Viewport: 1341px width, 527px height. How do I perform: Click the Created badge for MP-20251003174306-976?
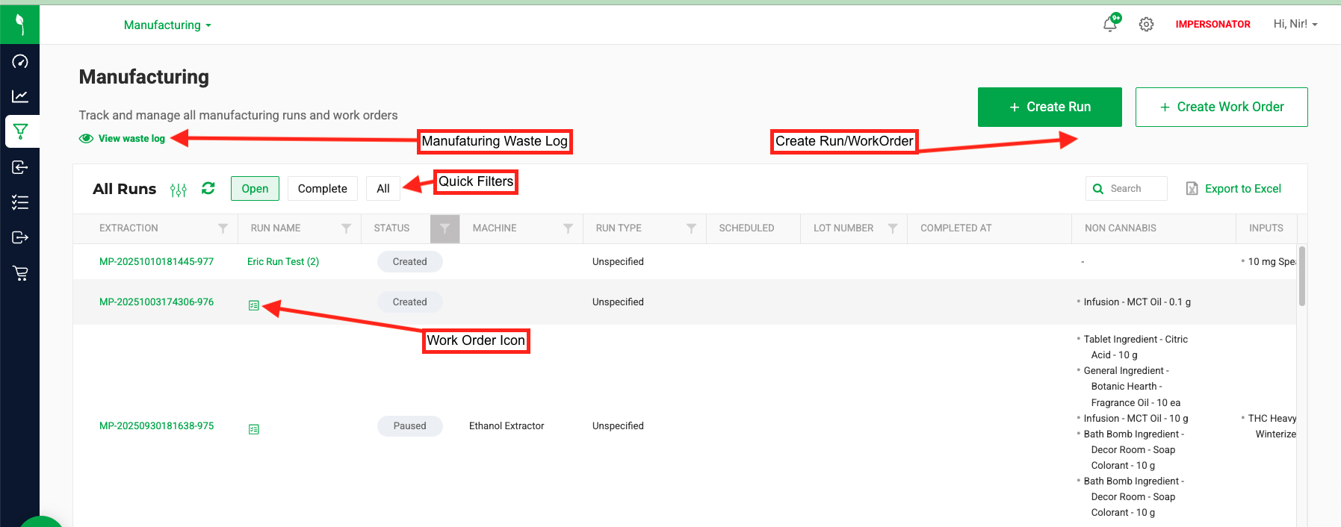click(x=410, y=302)
